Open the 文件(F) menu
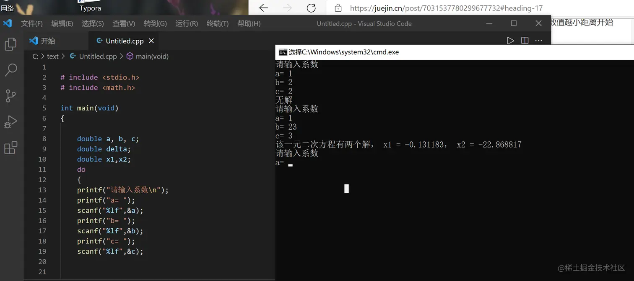Viewport: 634px width, 281px height. (32, 23)
